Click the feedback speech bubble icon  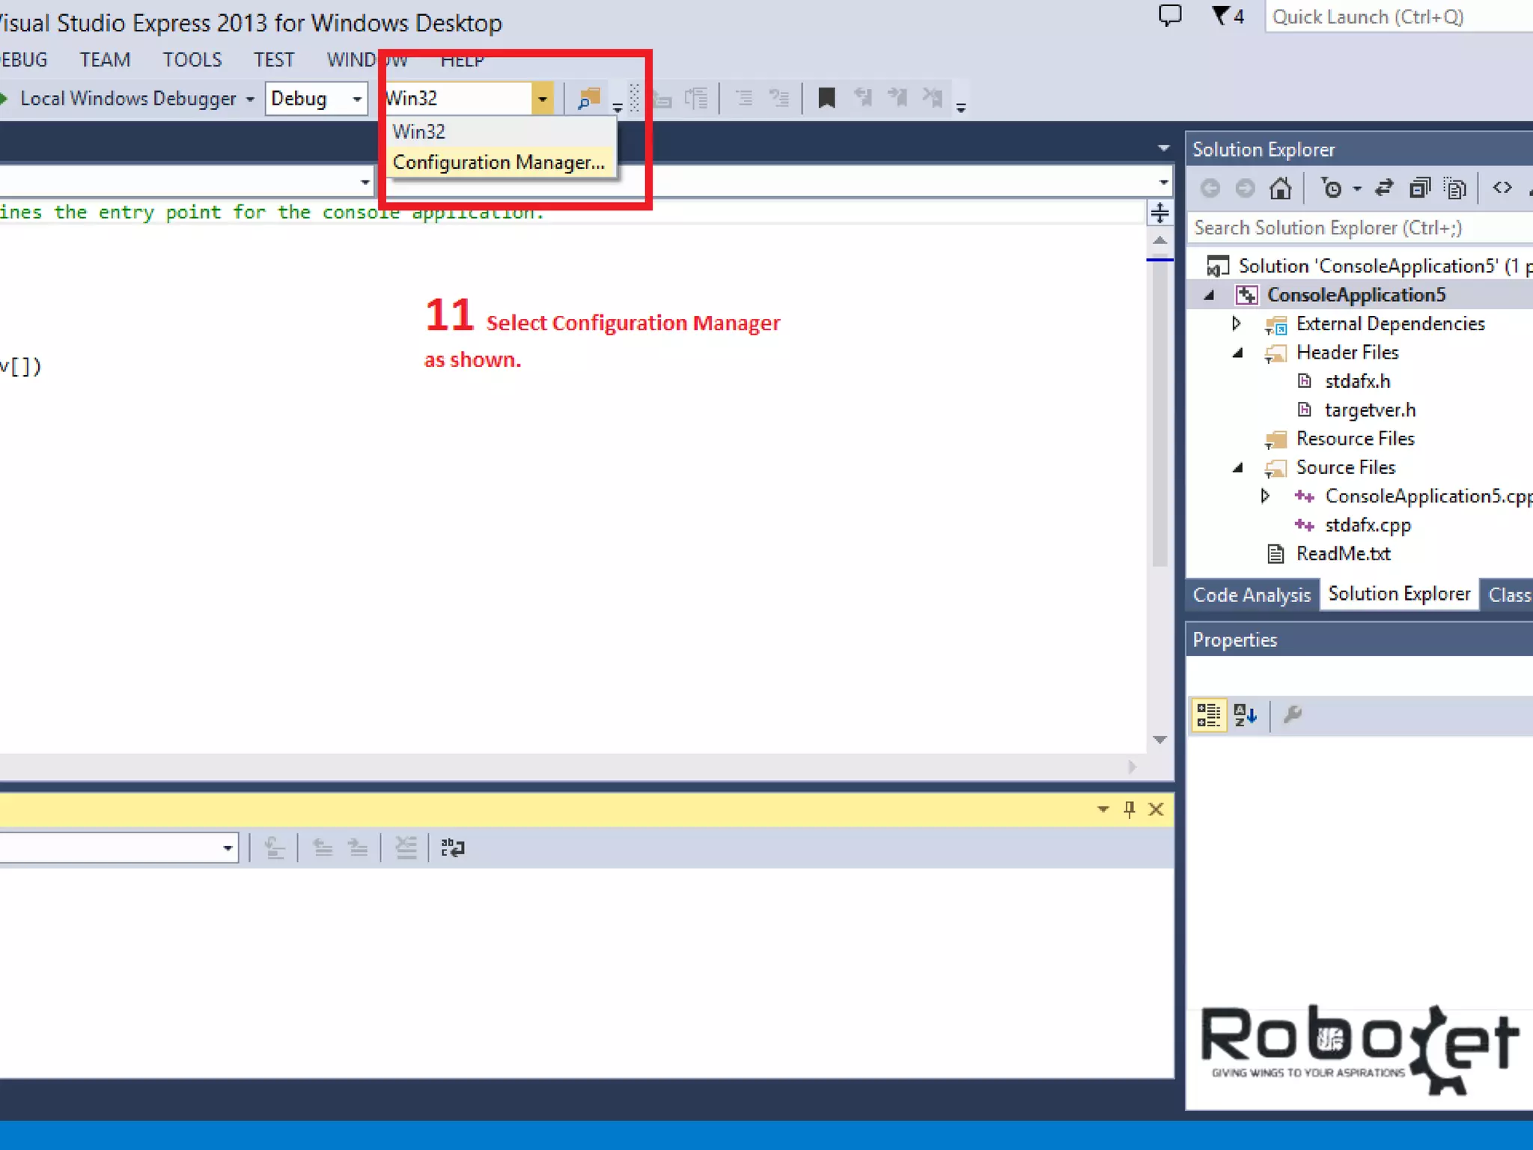(1169, 16)
